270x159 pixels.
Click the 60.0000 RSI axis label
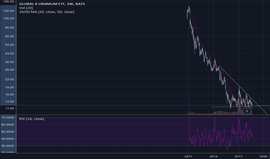point(8,125)
